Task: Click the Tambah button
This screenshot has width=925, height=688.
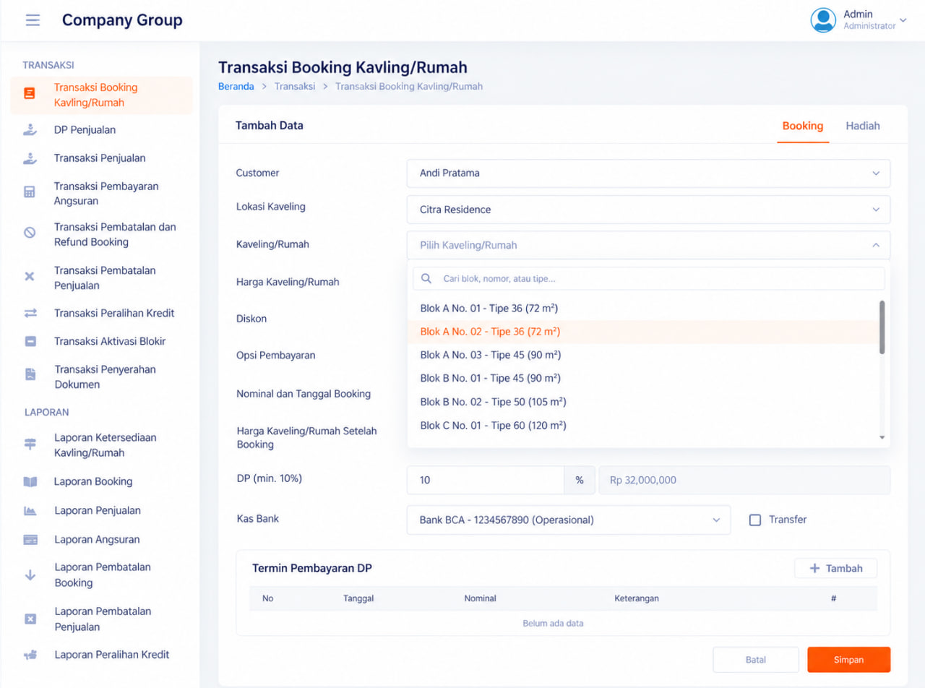Action: tap(835, 569)
